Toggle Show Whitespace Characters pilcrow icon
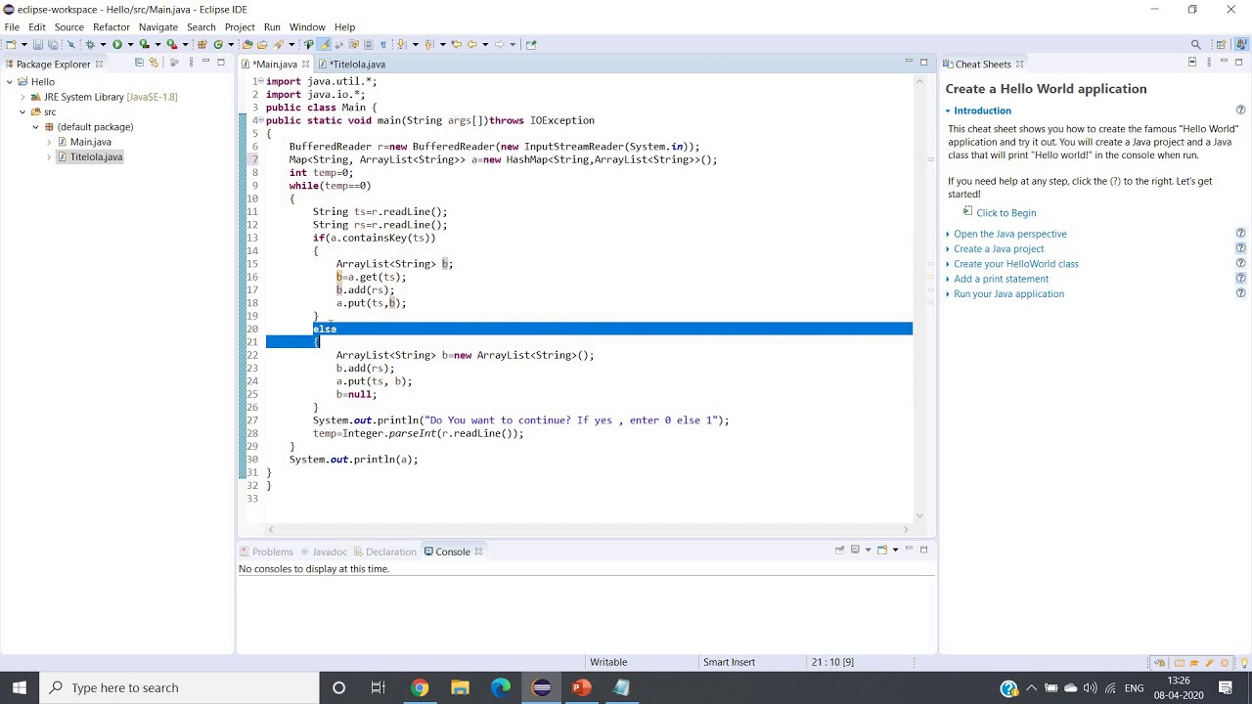Screen dimensions: 1252x704 [383, 44]
